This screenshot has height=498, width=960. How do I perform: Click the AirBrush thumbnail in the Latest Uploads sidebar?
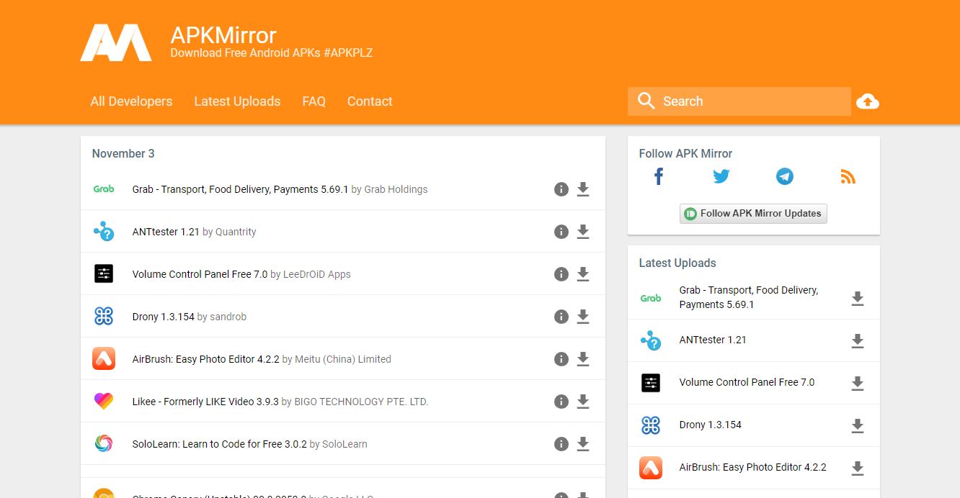[651, 468]
